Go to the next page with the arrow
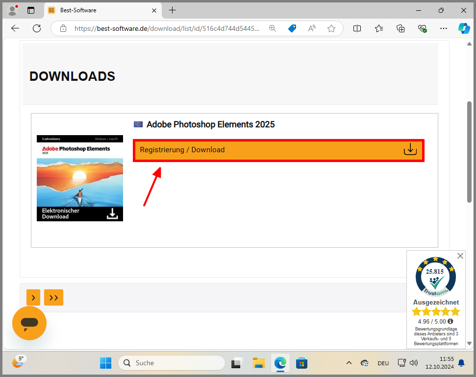This screenshot has height=377, width=476. [33, 297]
